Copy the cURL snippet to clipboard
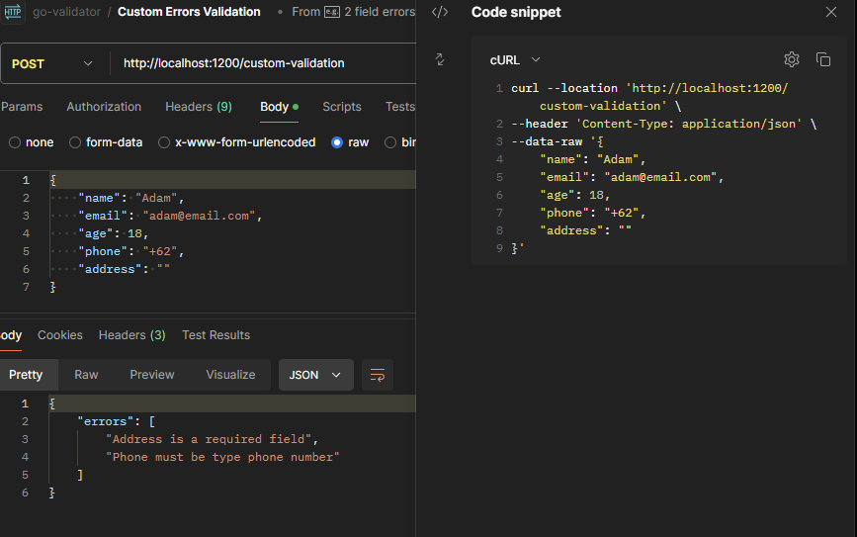The image size is (857, 537). [822, 59]
